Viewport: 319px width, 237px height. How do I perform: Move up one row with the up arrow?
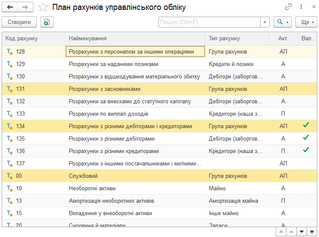click(291, 232)
